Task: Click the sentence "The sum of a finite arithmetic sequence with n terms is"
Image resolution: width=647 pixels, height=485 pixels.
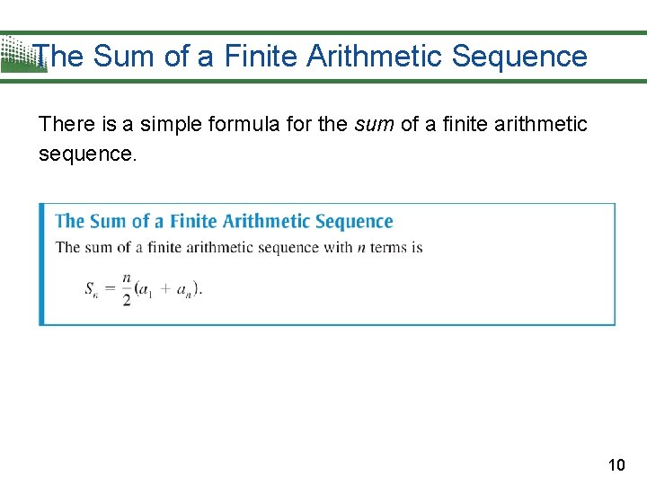Action: tap(239, 247)
